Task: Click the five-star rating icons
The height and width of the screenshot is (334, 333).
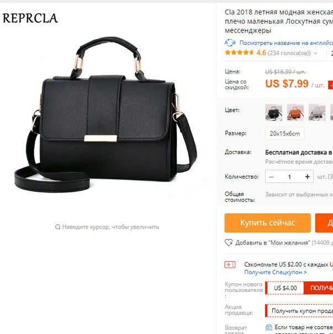Action: (x=239, y=53)
